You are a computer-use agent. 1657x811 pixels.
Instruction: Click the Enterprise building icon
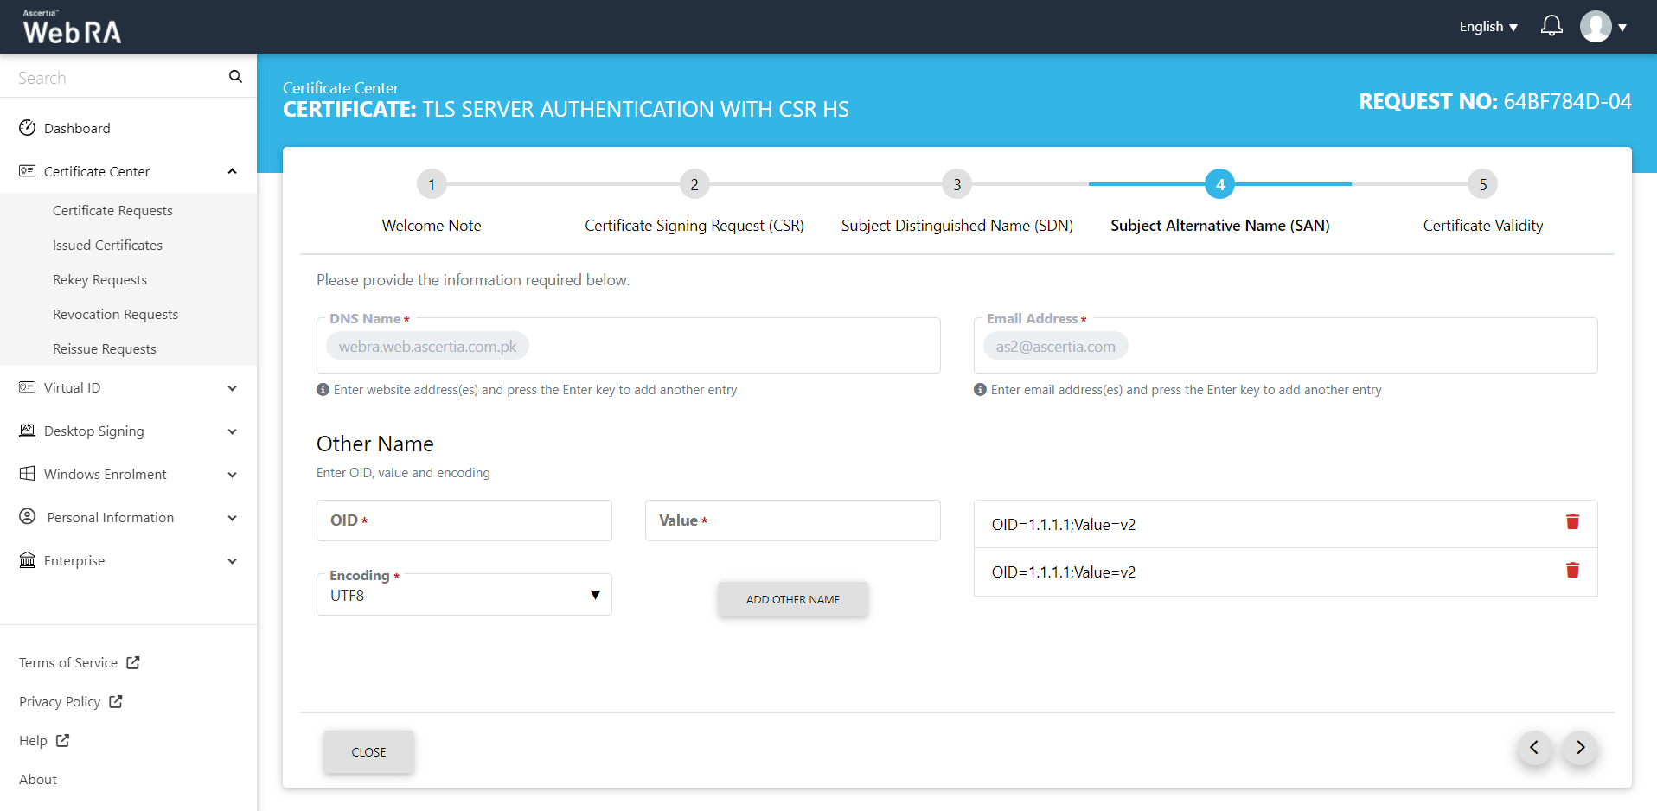(x=28, y=560)
